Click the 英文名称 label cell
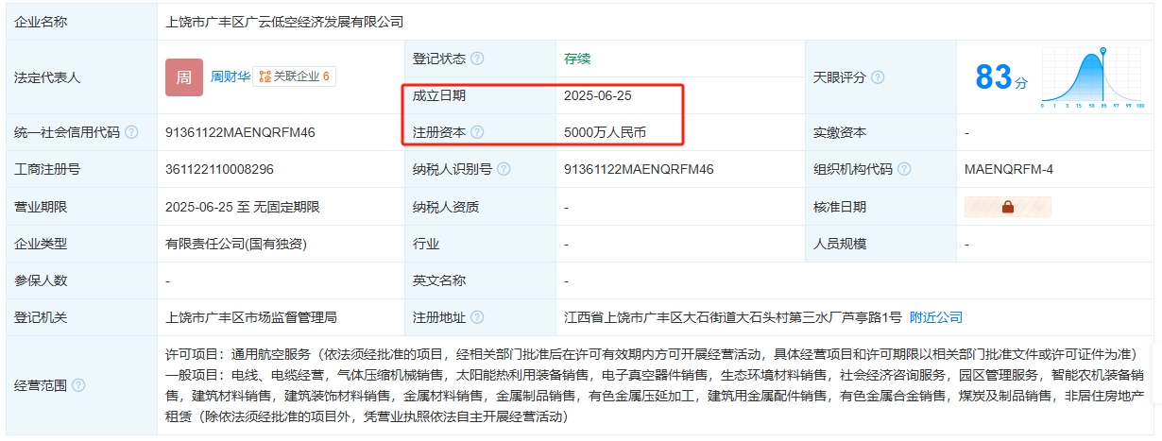Viewport: 1162px width, 441px height. tap(480, 280)
